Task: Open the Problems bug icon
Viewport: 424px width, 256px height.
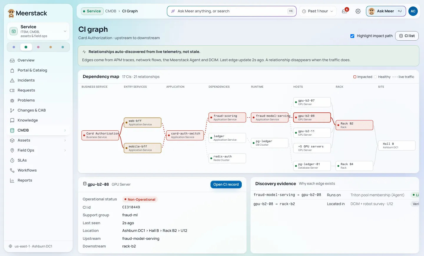Action: pyautogui.click(x=12, y=100)
